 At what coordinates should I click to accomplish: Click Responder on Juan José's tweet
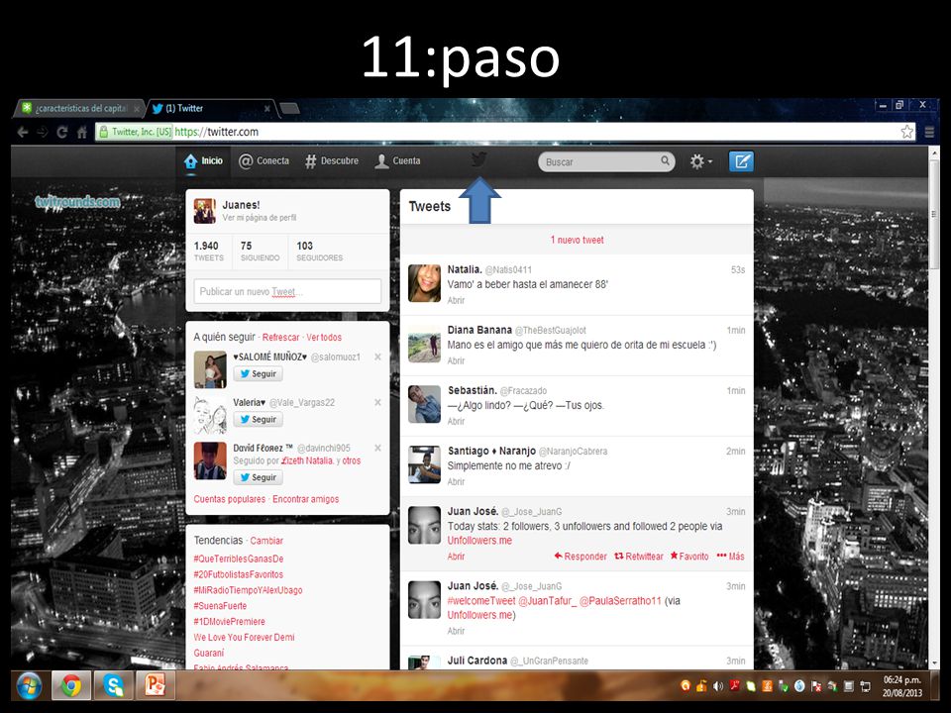pyautogui.click(x=581, y=556)
